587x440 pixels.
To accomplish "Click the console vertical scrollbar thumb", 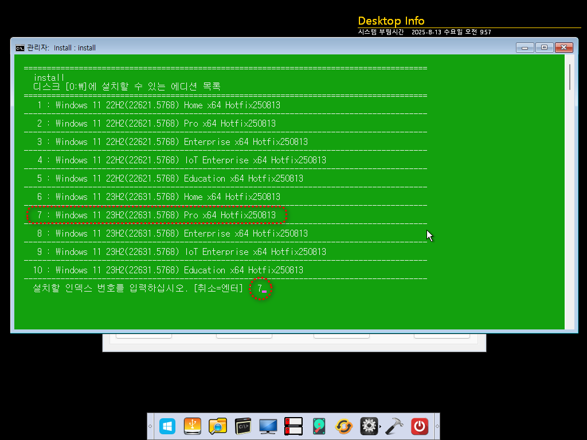I will tap(570, 77).
